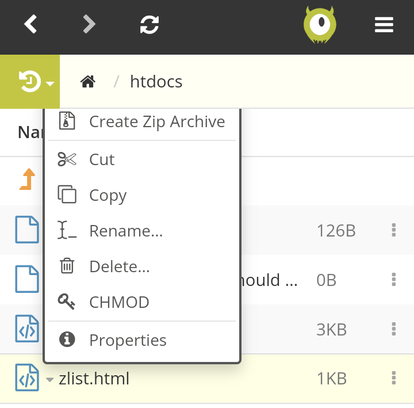Select Cut from the context menu
The image size is (414, 408).
pyautogui.click(x=102, y=160)
